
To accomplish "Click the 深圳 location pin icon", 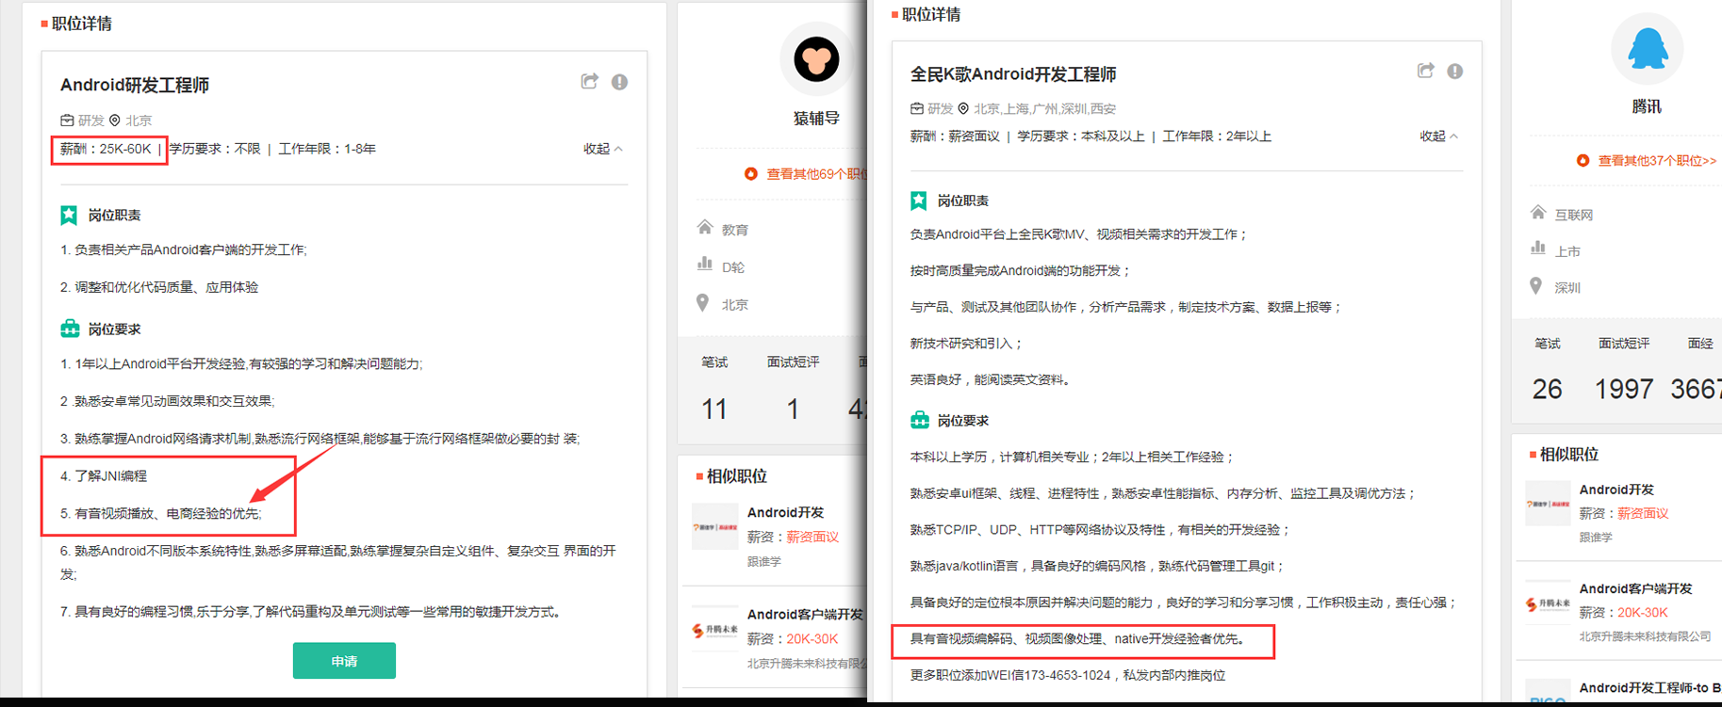I will tap(1535, 285).
